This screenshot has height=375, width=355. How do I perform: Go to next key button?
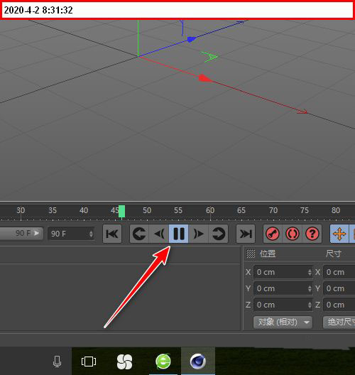(x=218, y=234)
